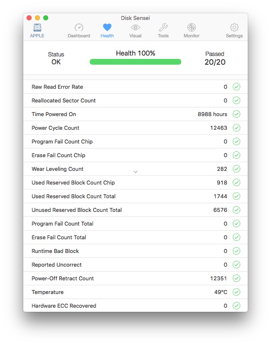Open the Dashboard gauge icon
Screen dimensions: 271x345
point(79,28)
